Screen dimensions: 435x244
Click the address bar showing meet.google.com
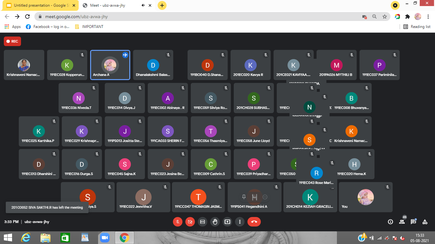point(191,17)
